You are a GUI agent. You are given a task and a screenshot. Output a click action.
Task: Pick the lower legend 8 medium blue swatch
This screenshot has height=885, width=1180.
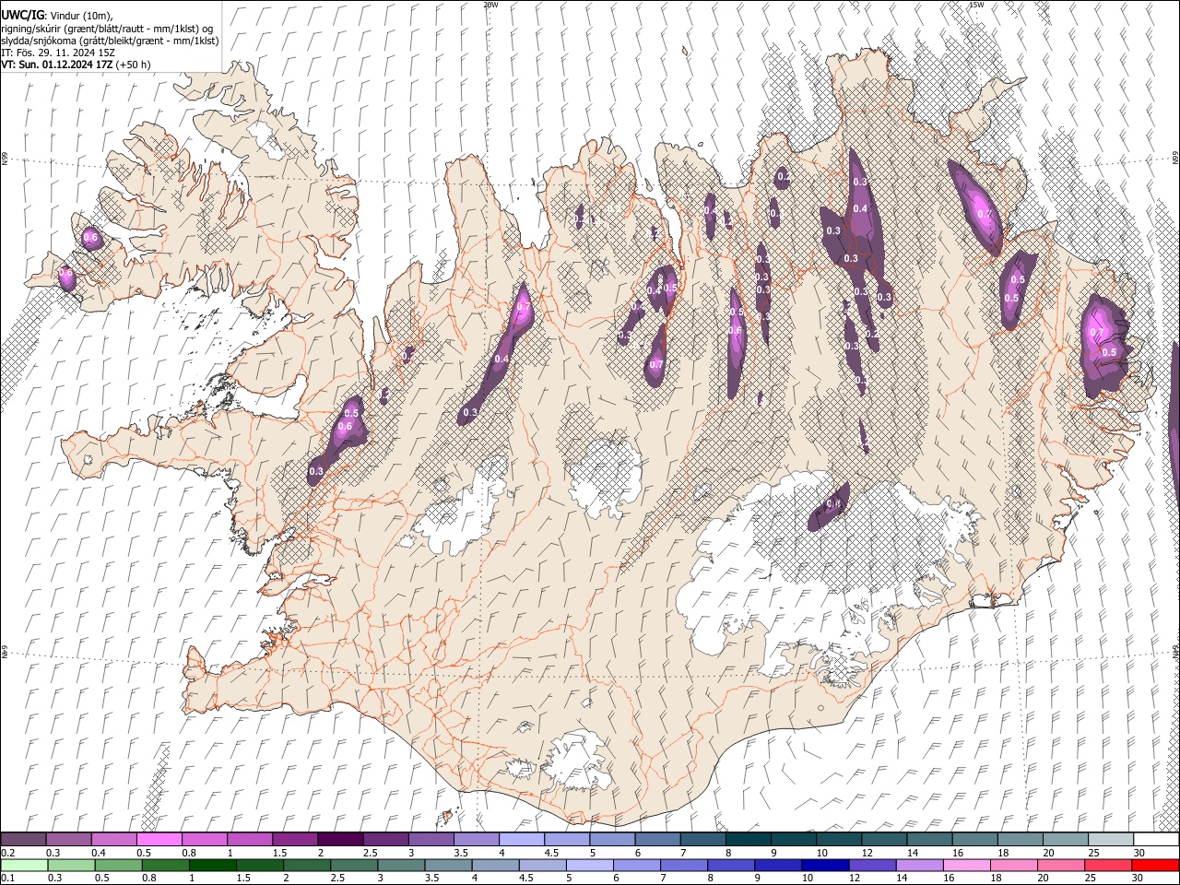coord(731,865)
